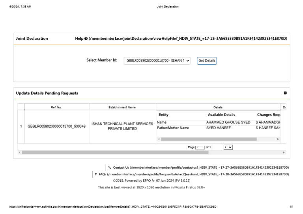Click the Ref. No. column header
Screen dimensions: 303x214
pyautogui.click(x=56, y=107)
